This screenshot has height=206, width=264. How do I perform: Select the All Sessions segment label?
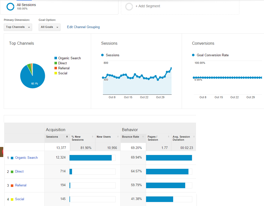point(26,5)
